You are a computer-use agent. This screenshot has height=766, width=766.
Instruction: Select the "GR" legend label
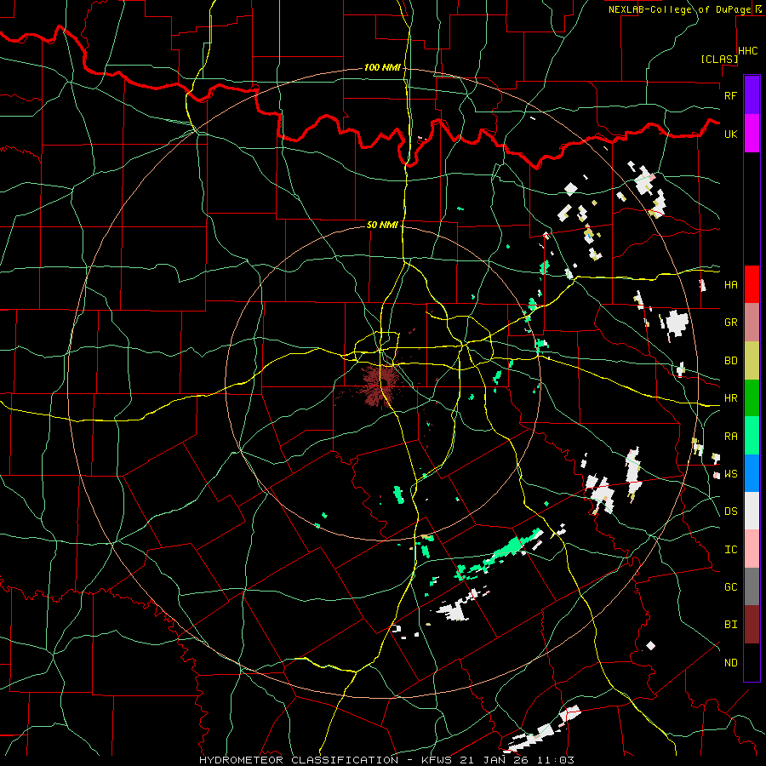(x=730, y=323)
